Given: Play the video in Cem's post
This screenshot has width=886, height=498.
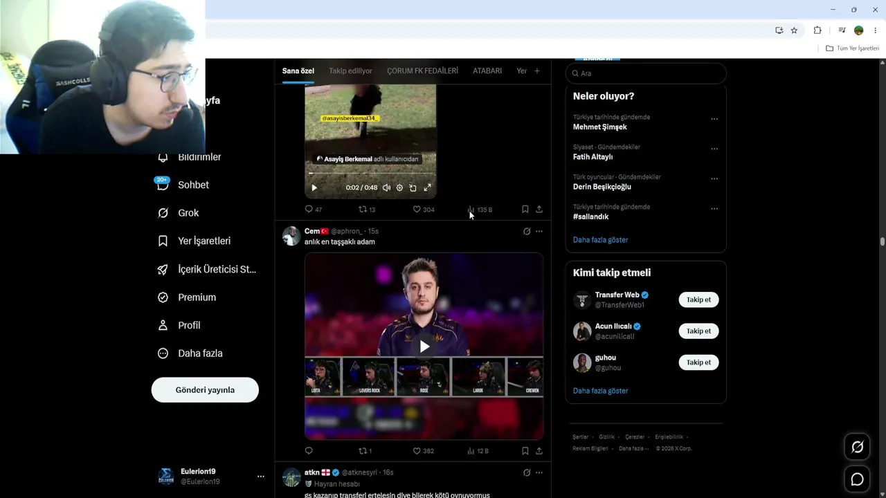Looking at the screenshot, I should [x=424, y=346].
